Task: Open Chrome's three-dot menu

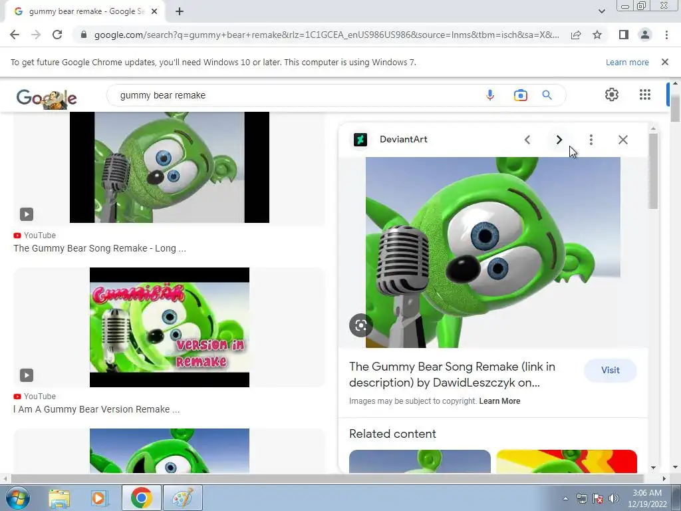Action: point(666,35)
